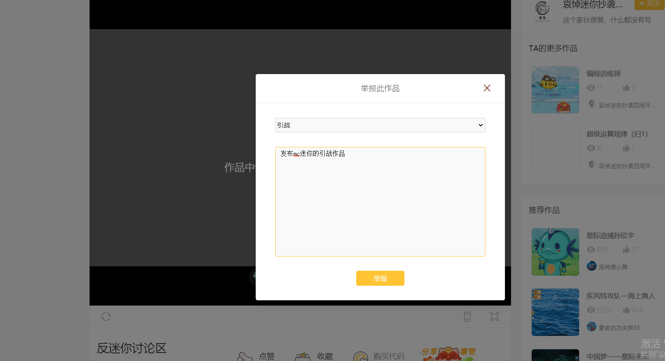Viewport: 665px width, 361px height.
Task: Click the 疾风特攻队—海上商人 title
Action: coord(621,296)
